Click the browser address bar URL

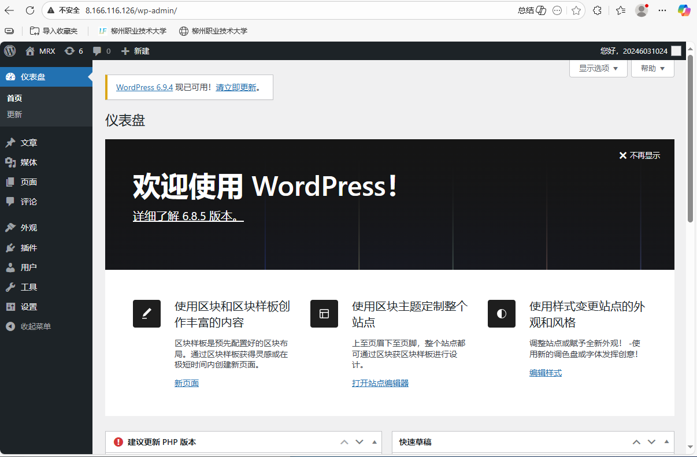pyautogui.click(x=131, y=10)
